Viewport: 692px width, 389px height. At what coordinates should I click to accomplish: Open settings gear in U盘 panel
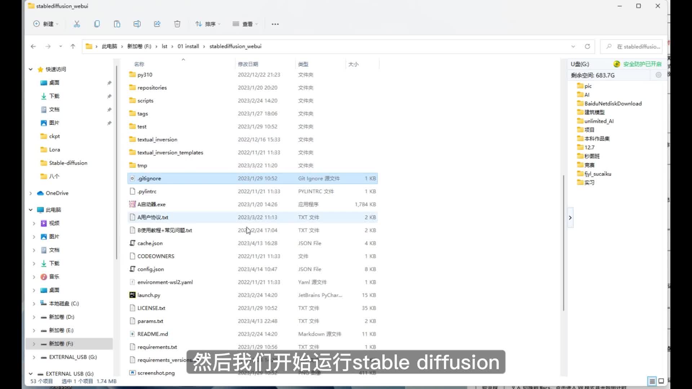(x=658, y=75)
